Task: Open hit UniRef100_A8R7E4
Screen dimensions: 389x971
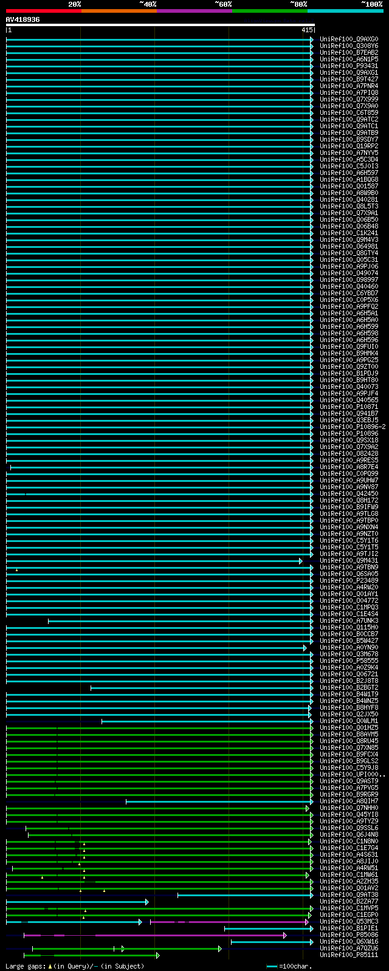Action: click(349, 467)
